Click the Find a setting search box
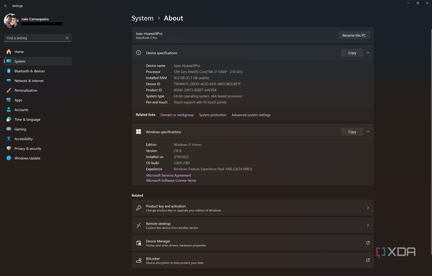This screenshot has width=432, height=276. click(x=38, y=38)
